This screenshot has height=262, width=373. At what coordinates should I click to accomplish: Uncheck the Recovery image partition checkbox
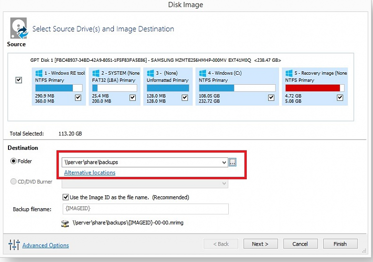340,98
